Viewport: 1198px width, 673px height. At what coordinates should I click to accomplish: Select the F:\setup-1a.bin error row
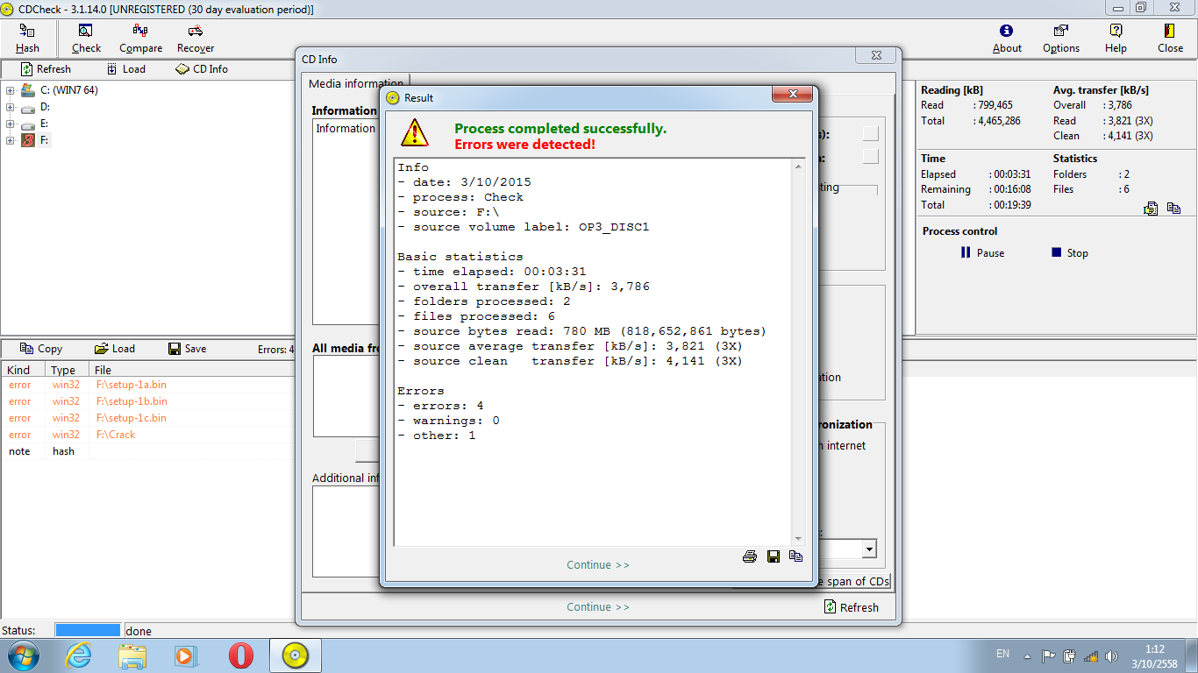point(132,385)
